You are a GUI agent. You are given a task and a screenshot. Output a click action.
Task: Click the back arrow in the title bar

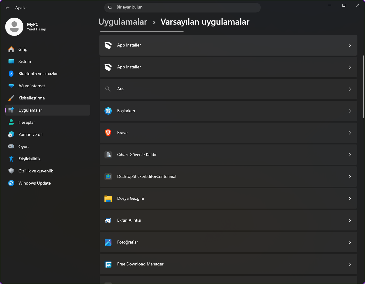pyautogui.click(x=8, y=8)
